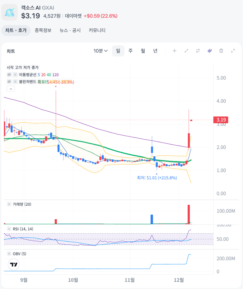Open the 뉴스 · 공시 tab
The width and height of the screenshot is (243, 289).
pyautogui.click(x=70, y=31)
